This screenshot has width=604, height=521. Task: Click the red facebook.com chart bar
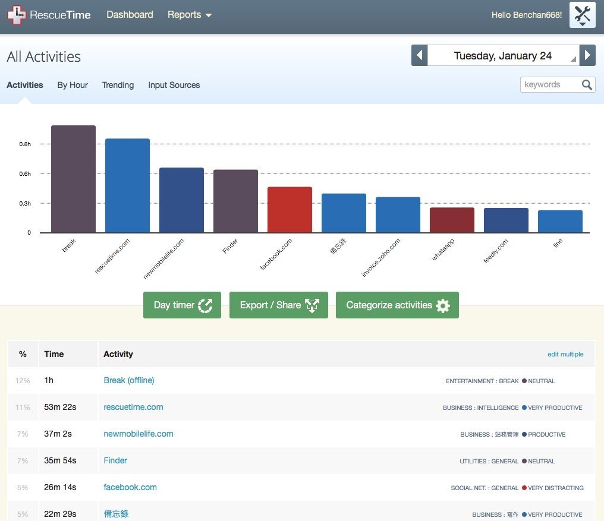click(x=290, y=210)
